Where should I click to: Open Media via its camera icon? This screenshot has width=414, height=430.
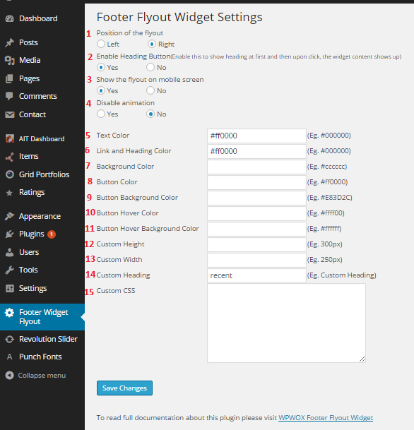pos(10,60)
